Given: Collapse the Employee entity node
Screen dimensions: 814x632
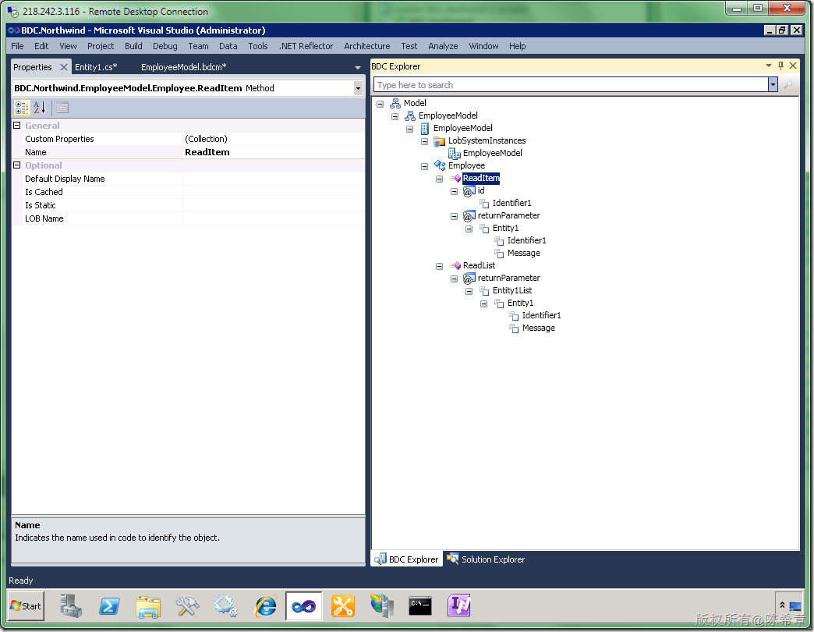Looking at the screenshot, I should pos(424,166).
